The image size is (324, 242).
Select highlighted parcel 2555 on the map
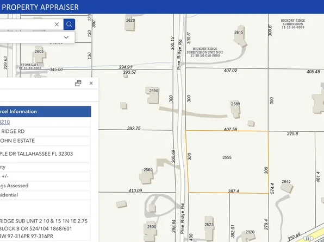tap(227, 162)
